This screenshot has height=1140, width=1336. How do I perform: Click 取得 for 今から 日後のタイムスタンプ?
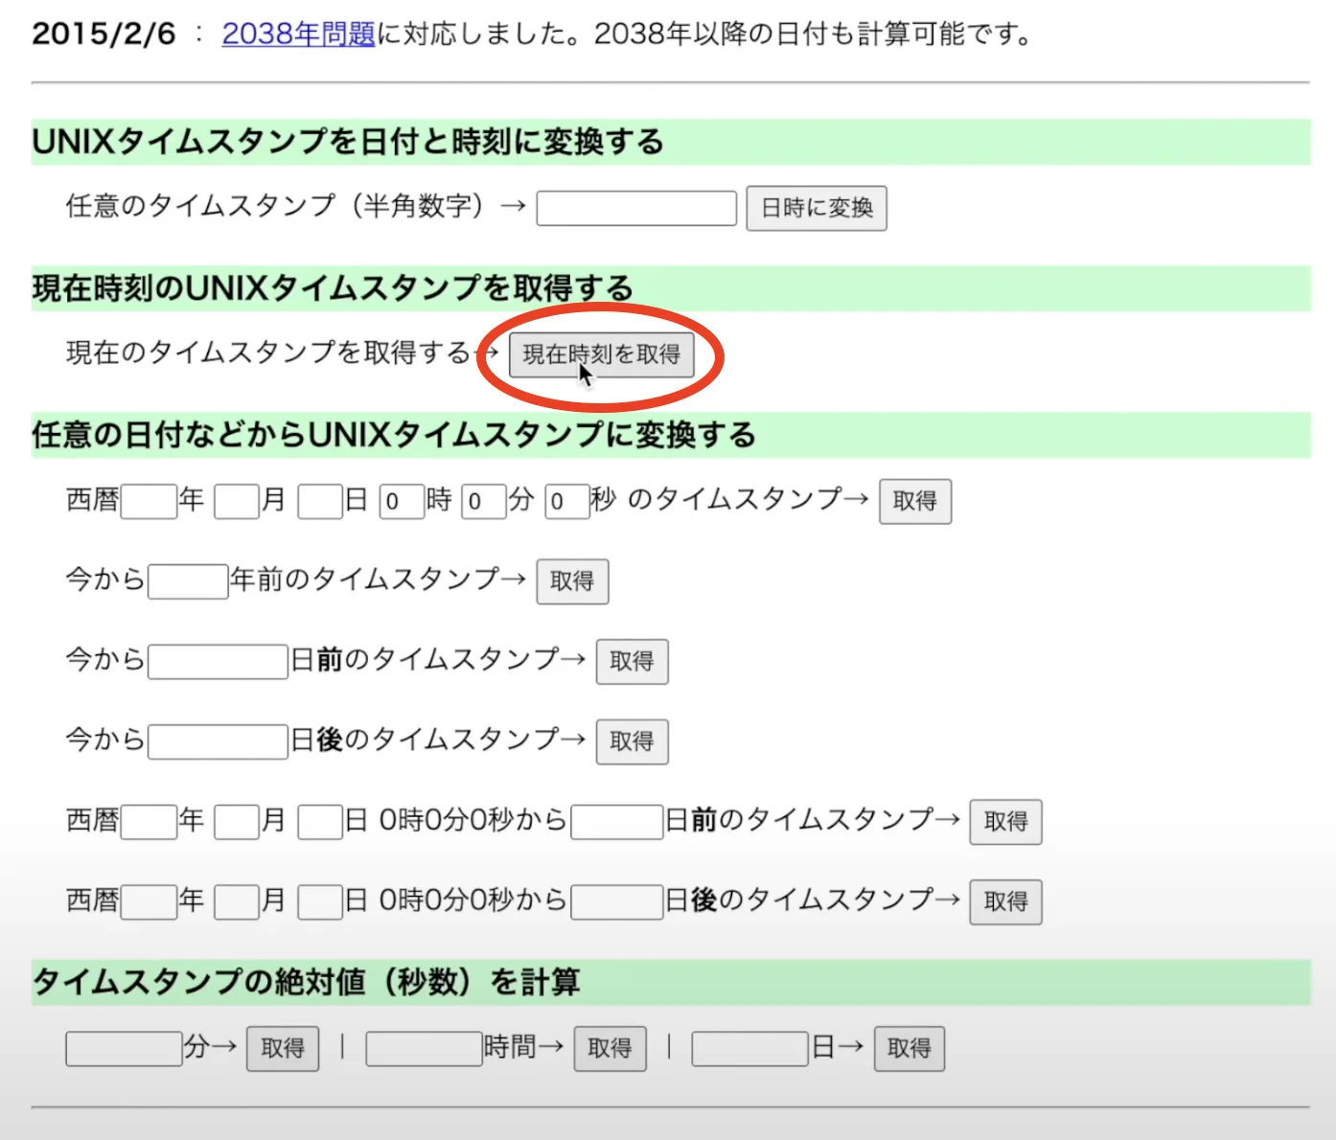click(632, 741)
